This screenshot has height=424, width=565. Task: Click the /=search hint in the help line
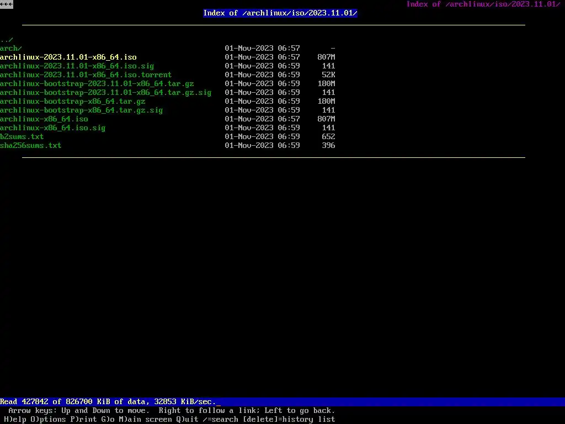pos(220,420)
